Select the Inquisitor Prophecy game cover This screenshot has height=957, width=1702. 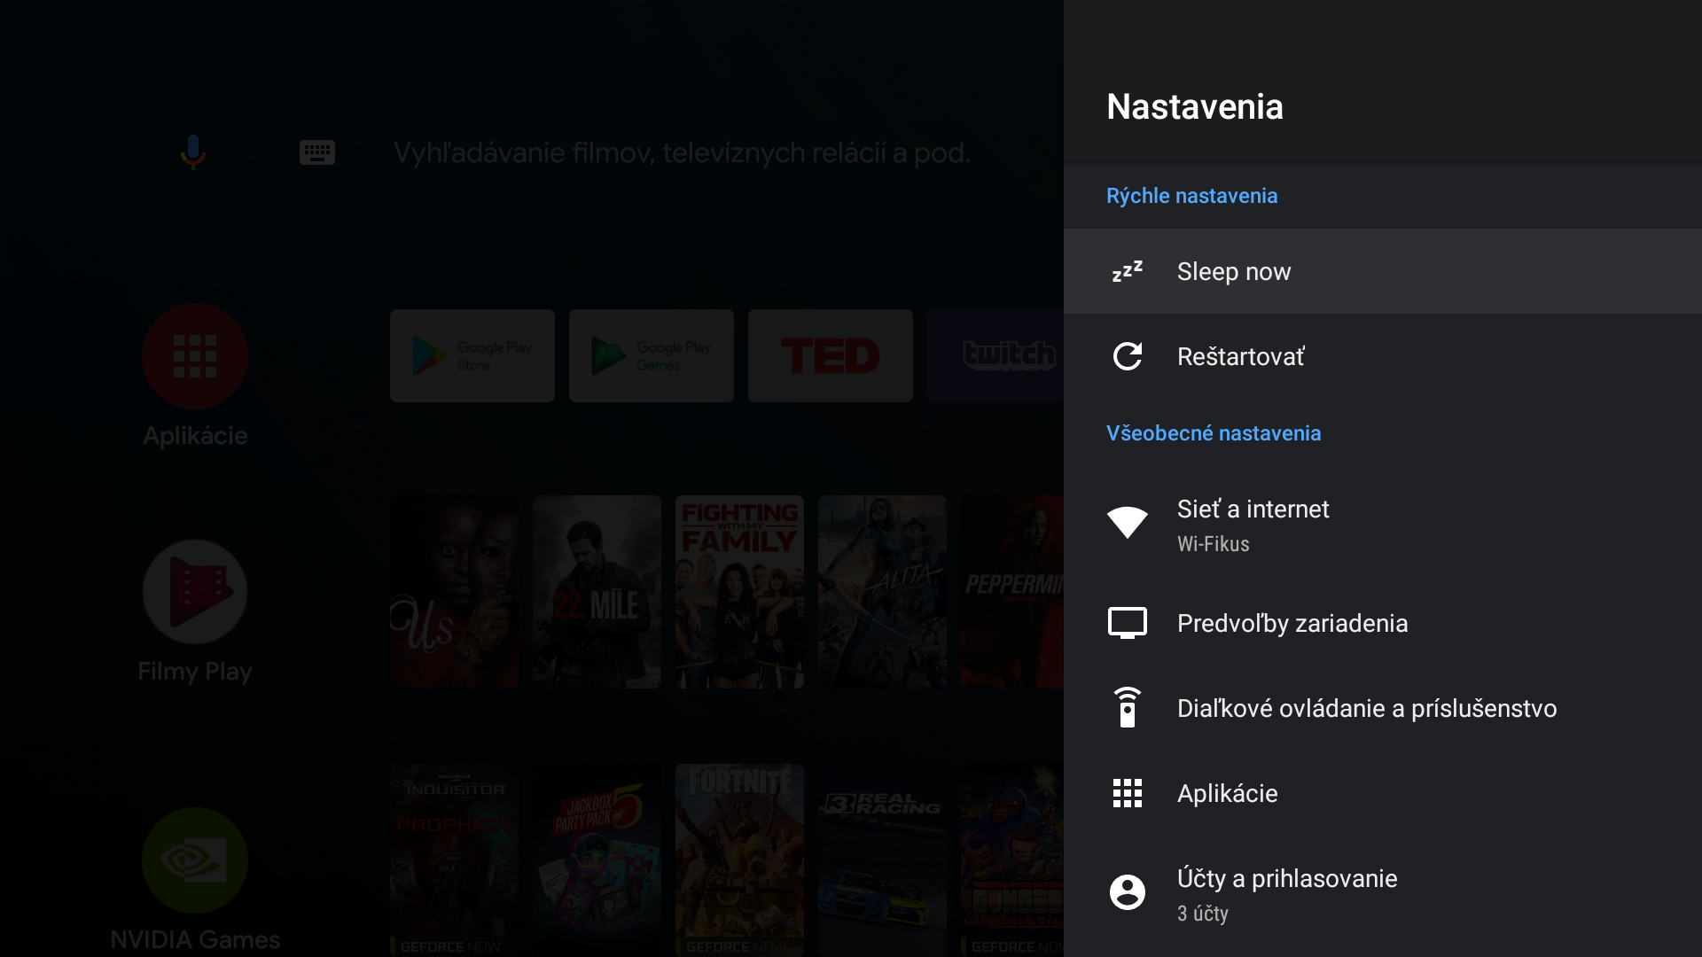(455, 860)
